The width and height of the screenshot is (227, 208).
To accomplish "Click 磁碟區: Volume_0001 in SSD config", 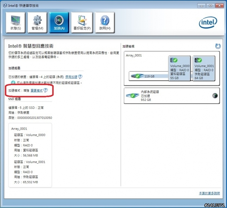I will 30,162.
